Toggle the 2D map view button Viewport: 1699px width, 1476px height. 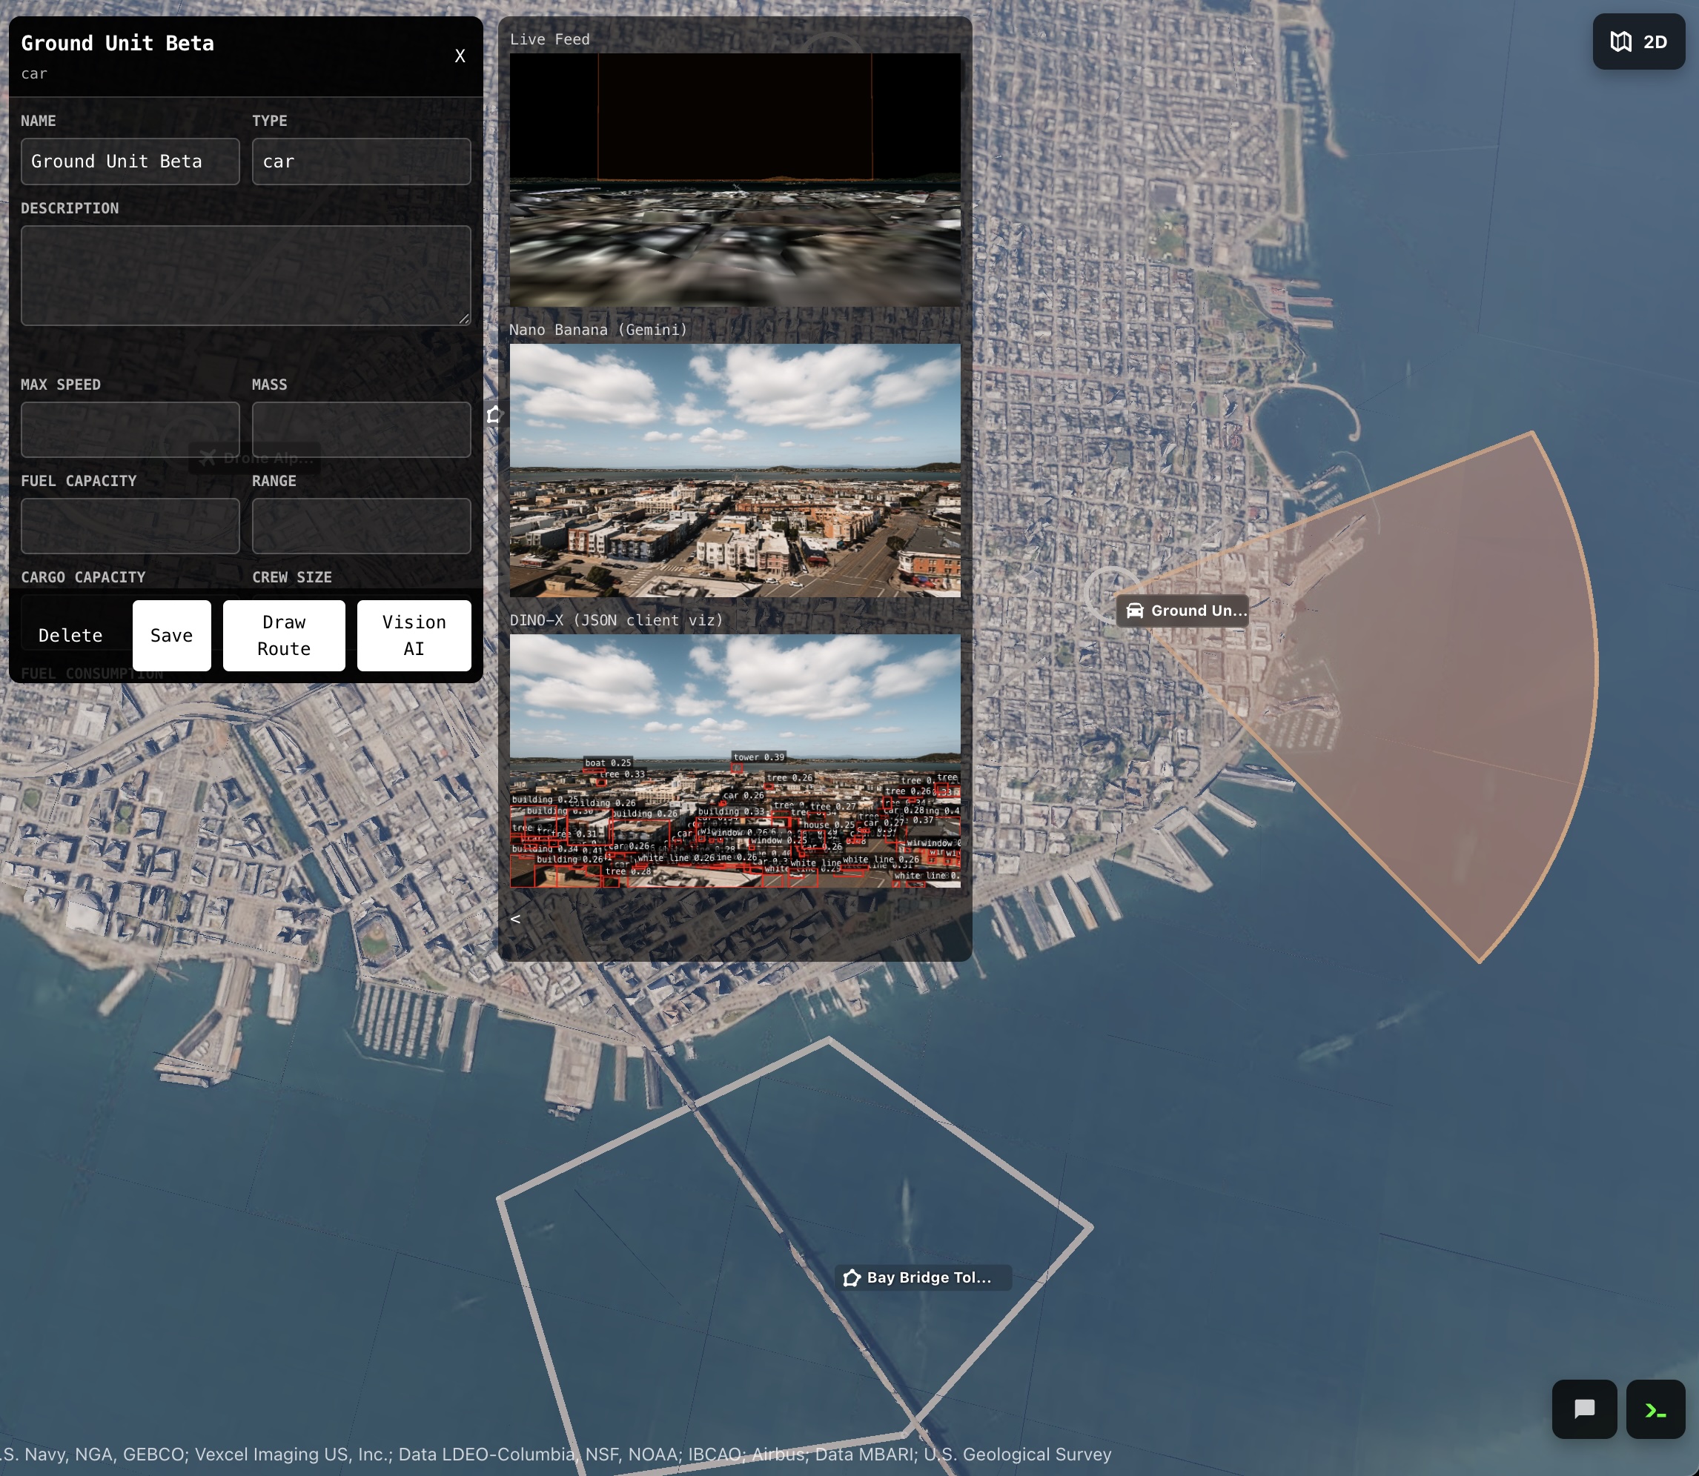click(1638, 42)
